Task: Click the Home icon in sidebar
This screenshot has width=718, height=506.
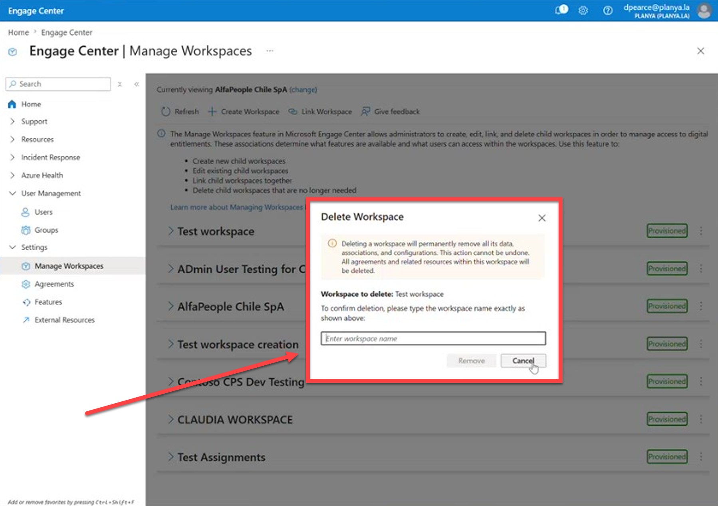Action: pyautogui.click(x=12, y=104)
